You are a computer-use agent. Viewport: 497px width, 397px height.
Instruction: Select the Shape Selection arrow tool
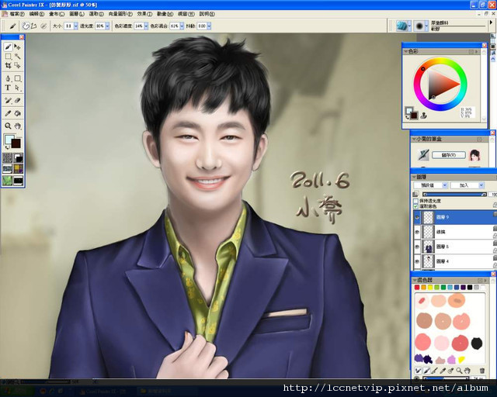pos(17,88)
